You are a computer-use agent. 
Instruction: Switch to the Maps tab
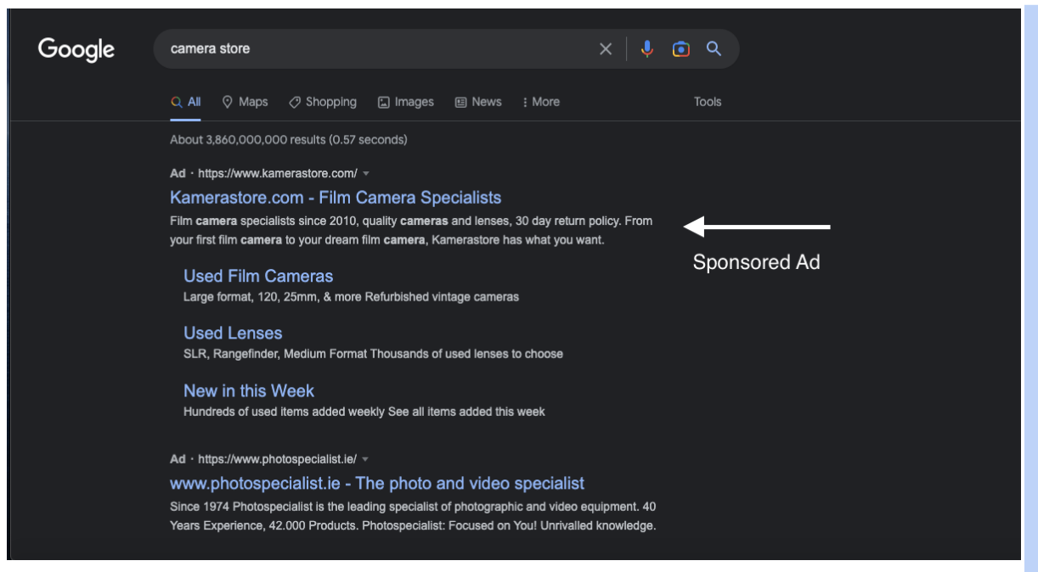pyautogui.click(x=245, y=102)
